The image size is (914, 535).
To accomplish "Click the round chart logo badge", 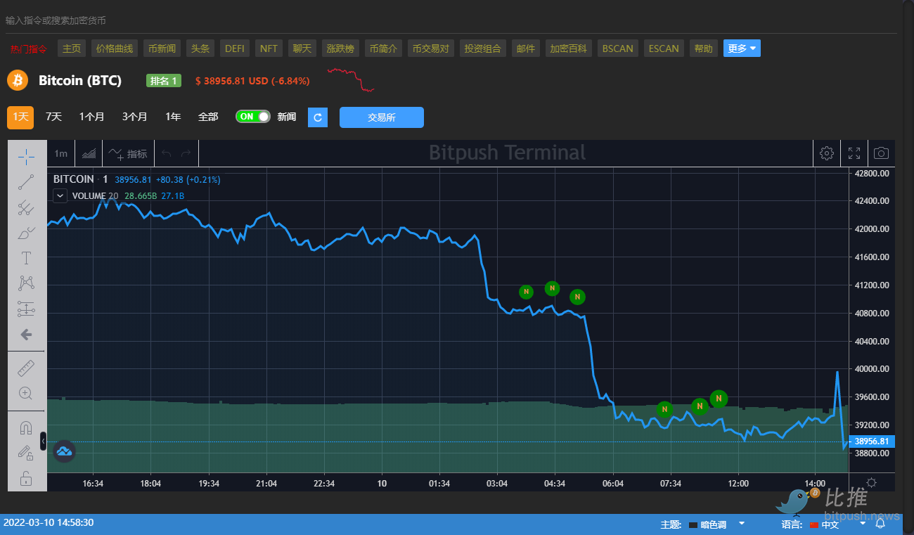I will click(65, 451).
